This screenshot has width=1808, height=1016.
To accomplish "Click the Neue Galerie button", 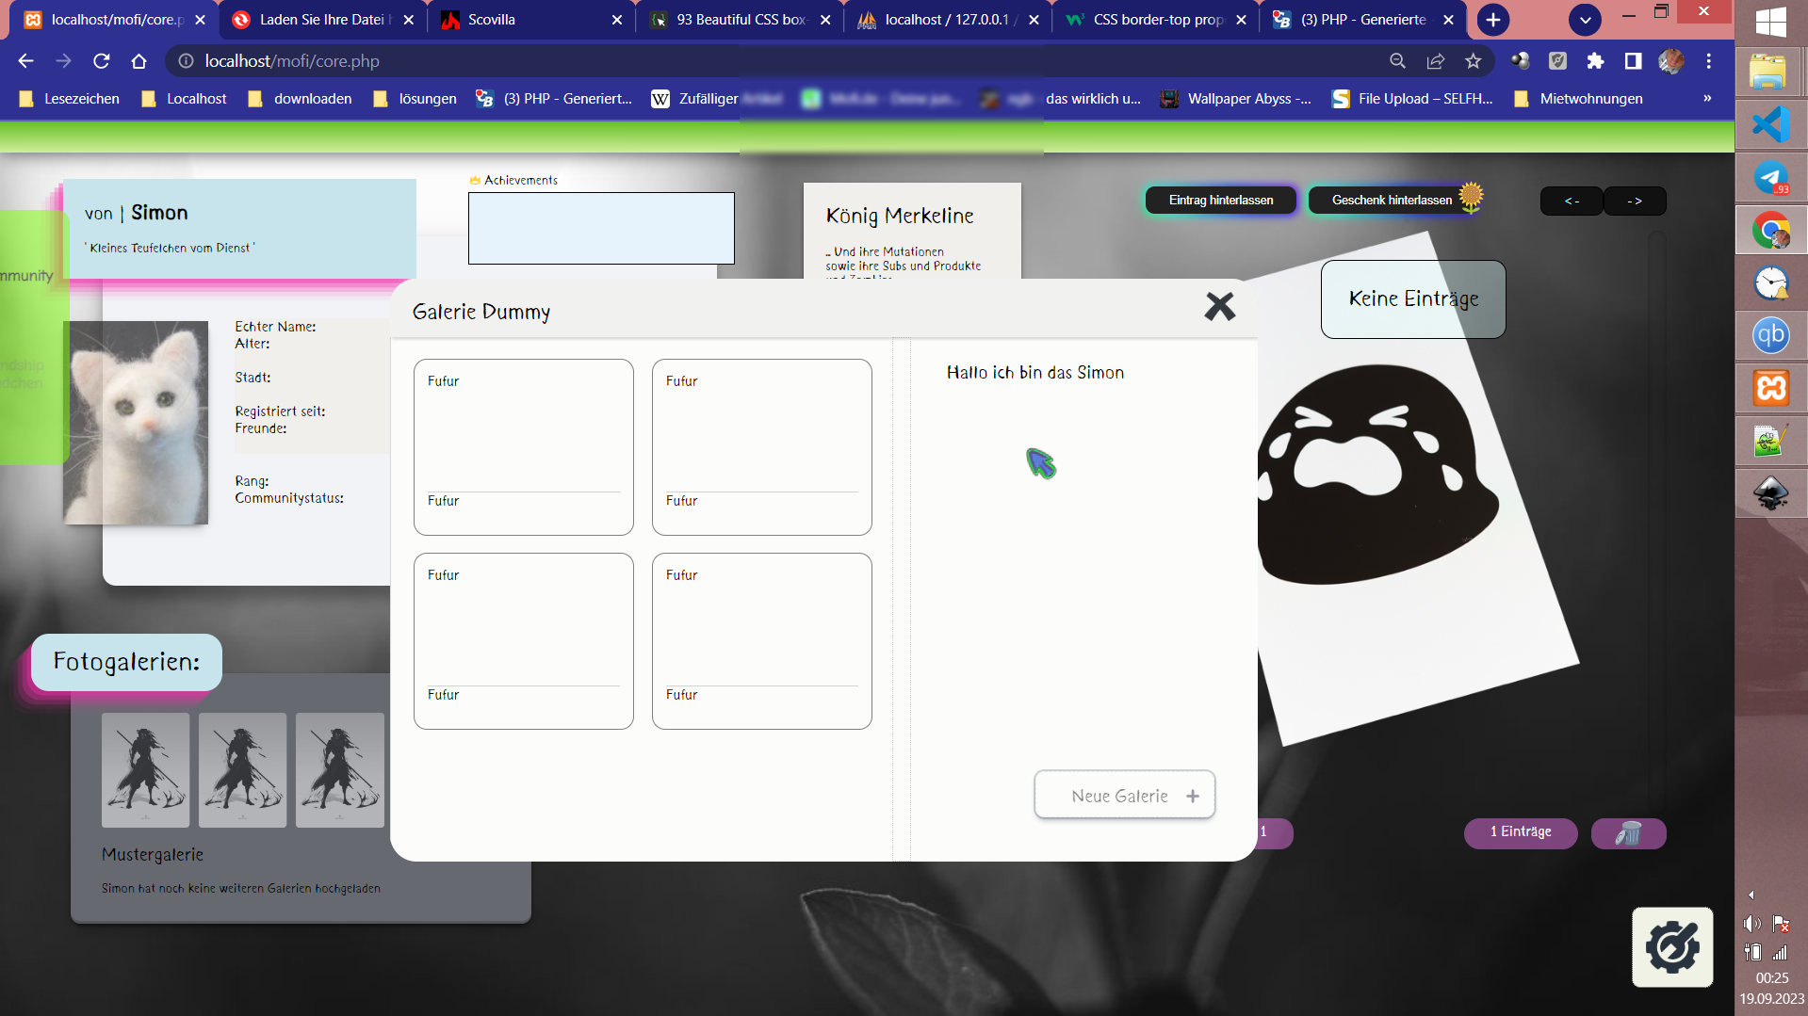I will [x=1124, y=796].
